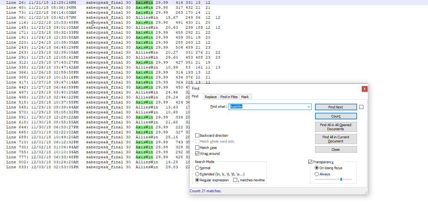
Task: Click the 'Line 442' result row
Action: point(98,87)
